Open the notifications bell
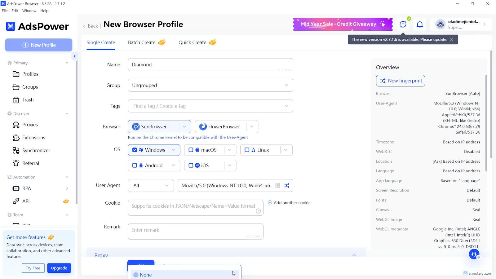The image size is (496, 279). 420,24
